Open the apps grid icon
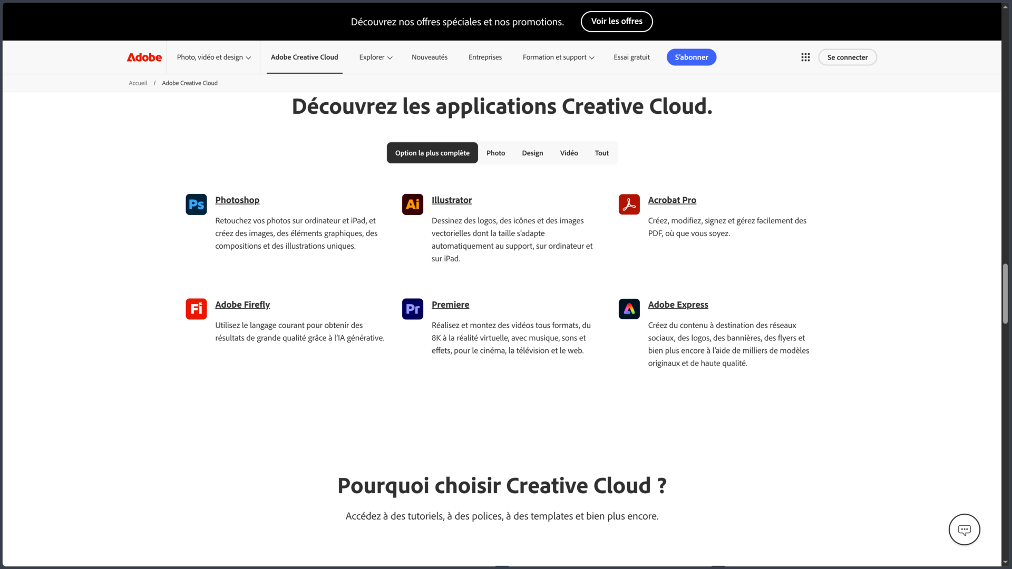The height and width of the screenshot is (569, 1012). click(805, 57)
